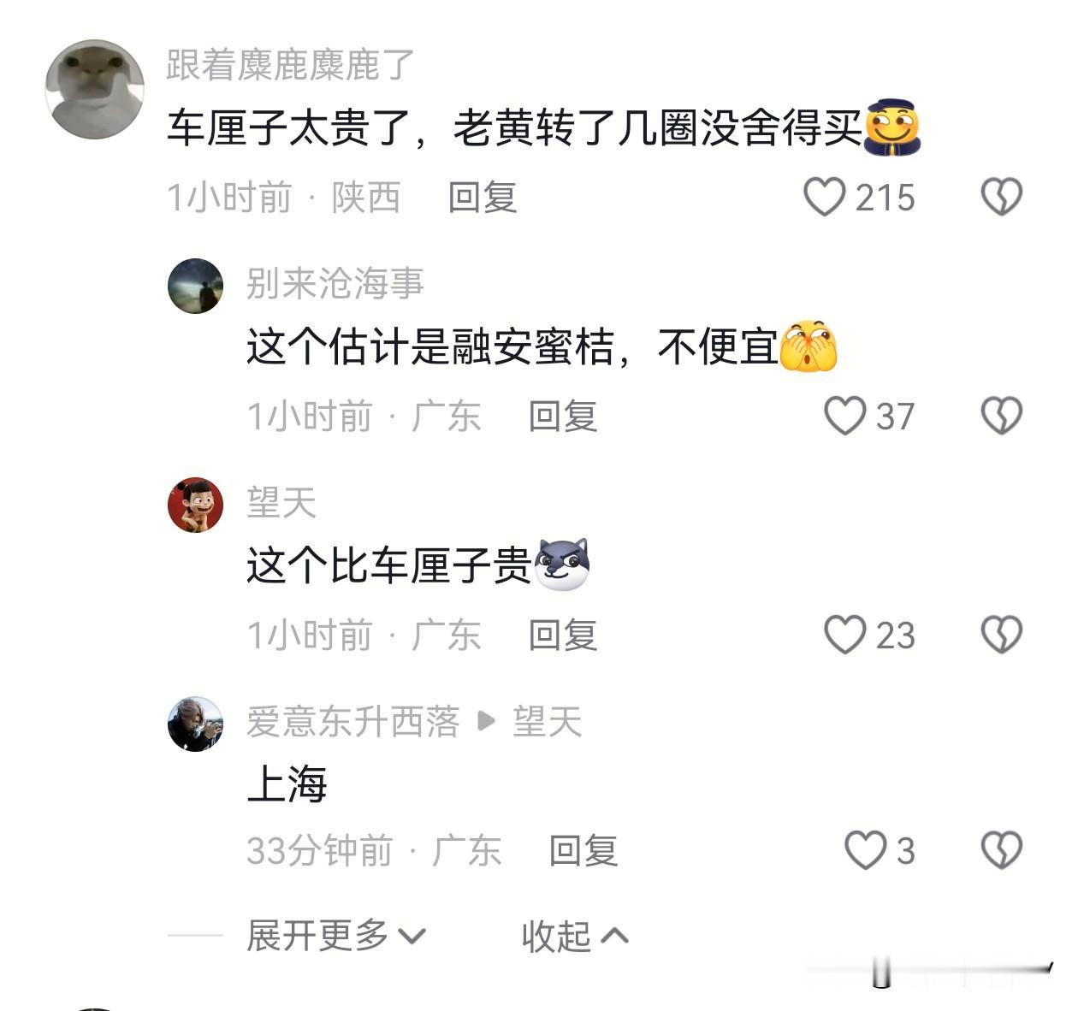Viewport: 1078px width, 1011px height.
Task: Collapse the reply thread with 收起
Action: coord(575,936)
